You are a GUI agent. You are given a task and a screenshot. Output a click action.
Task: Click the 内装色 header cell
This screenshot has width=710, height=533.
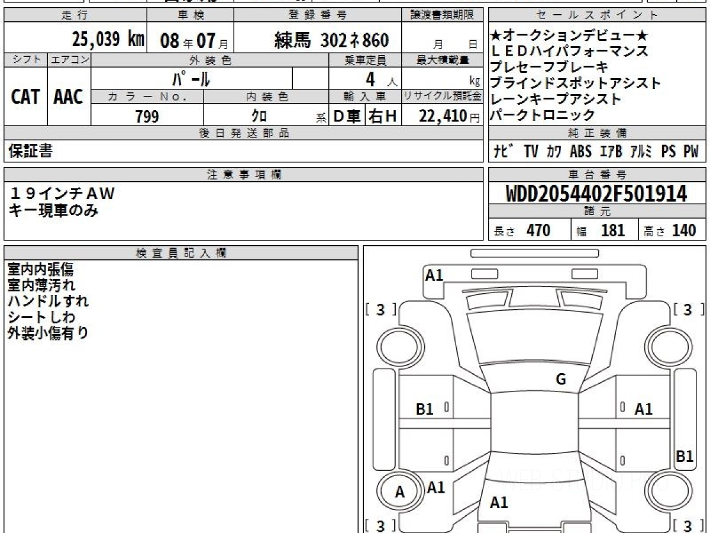(x=266, y=97)
